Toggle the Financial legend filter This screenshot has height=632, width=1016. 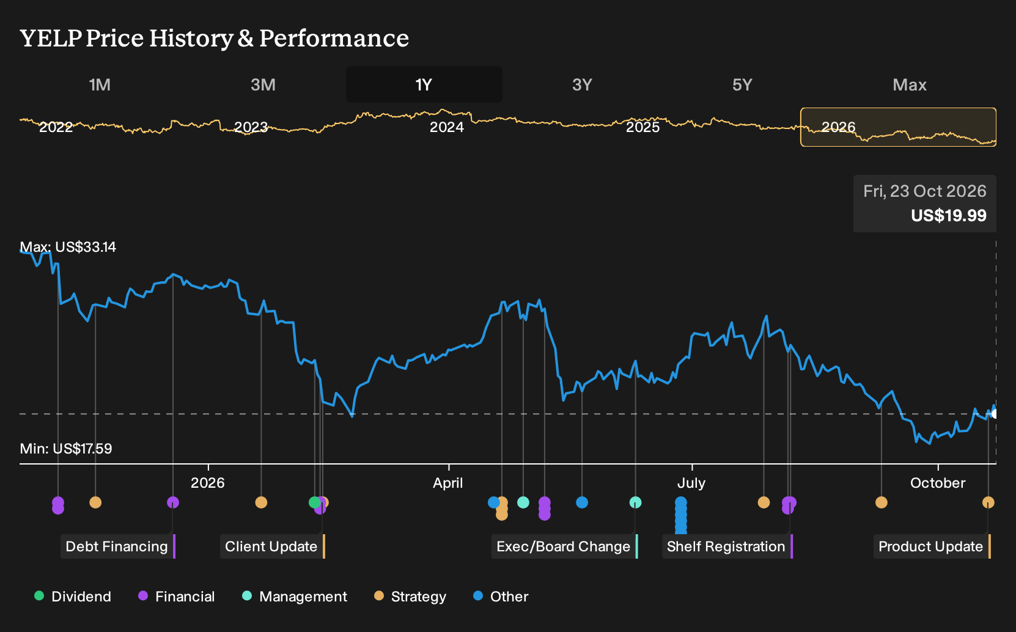tap(177, 597)
